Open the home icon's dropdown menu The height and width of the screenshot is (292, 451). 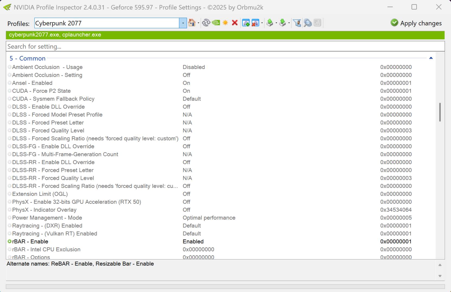[x=198, y=23]
